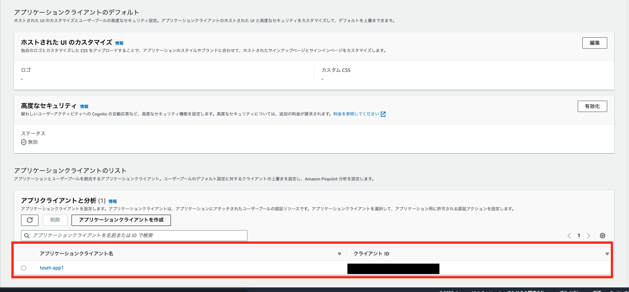629x292 pixels.
Task: Click the カスタム CSS label
Action: click(336, 70)
